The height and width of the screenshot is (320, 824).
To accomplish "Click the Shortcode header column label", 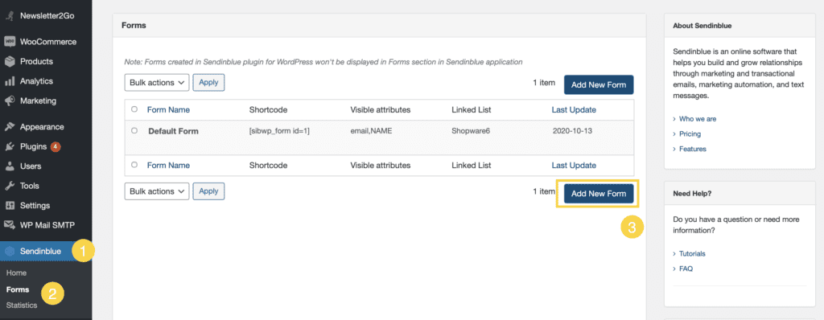I will tap(268, 110).
